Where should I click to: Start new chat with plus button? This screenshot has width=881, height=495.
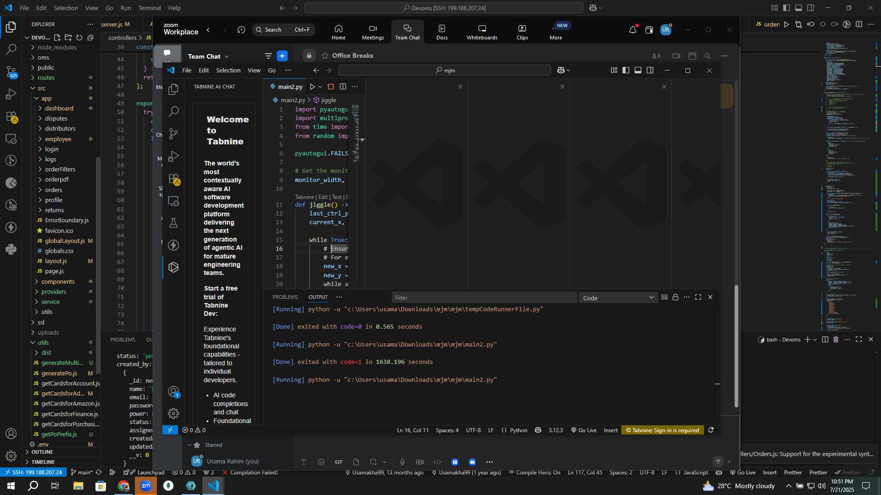tap(282, 56)
